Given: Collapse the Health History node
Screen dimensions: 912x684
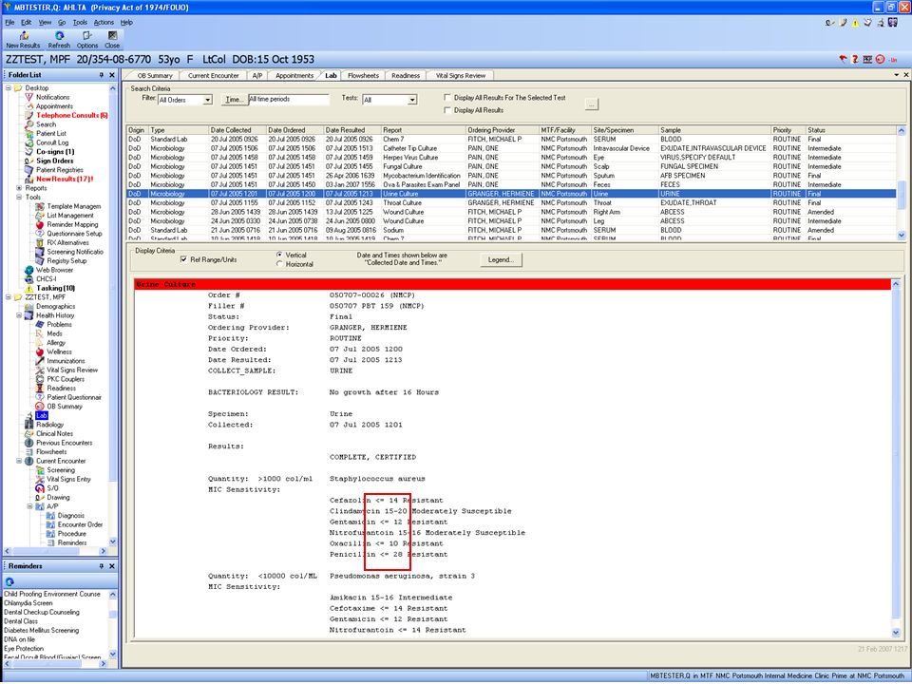Looking at the screenshot, I should click(19, 315).
